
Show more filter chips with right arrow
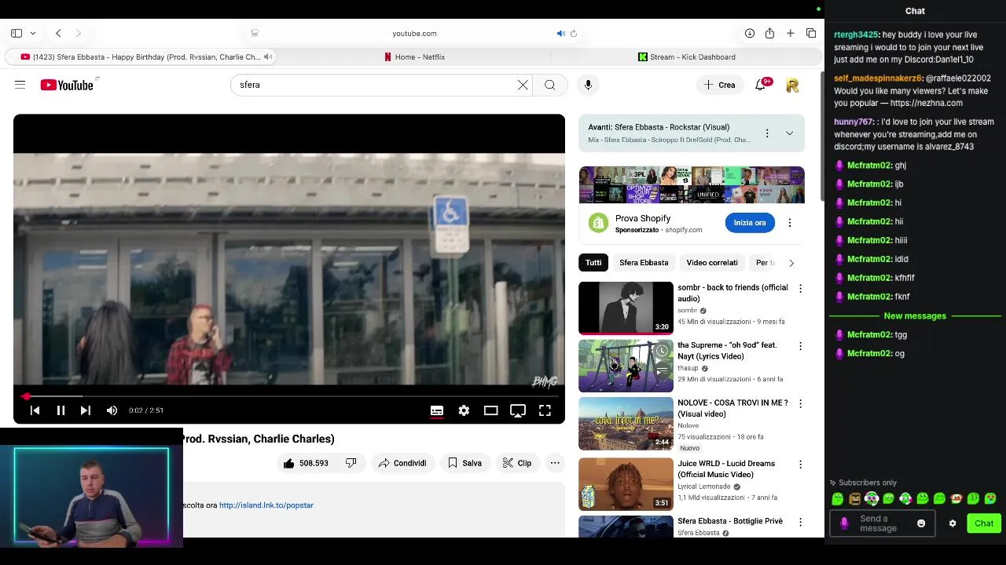pos(791,263)
